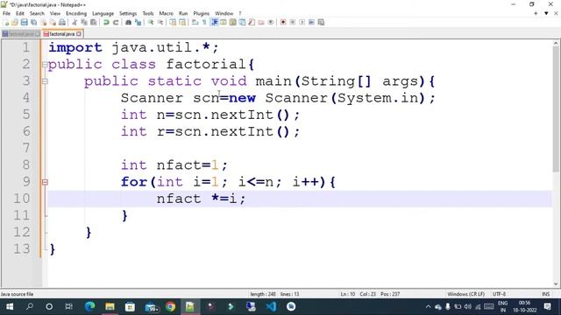This screenshot has width=561, height=315.
Task: Toggle the Function List panel icon
Action: tap(252, 22)
